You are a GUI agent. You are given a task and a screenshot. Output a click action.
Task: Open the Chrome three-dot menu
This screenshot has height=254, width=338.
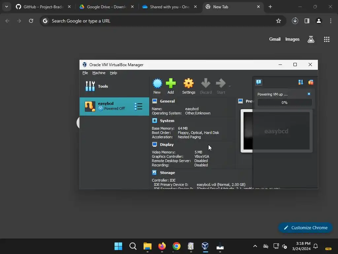pyautogui.click(x=331, y=21)
